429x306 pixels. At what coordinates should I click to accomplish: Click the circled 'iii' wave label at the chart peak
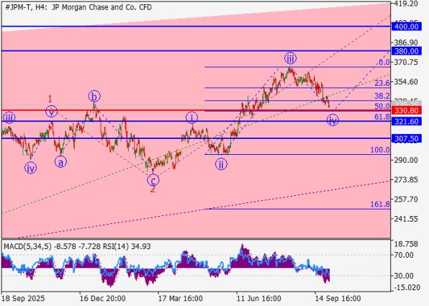click(x=290, y=58)
